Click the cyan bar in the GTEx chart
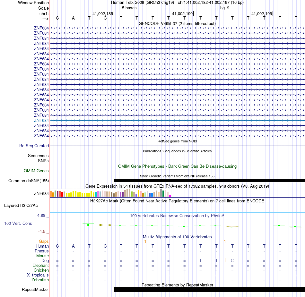Screen dimensions: 305x297 click(x=96, y=194)
